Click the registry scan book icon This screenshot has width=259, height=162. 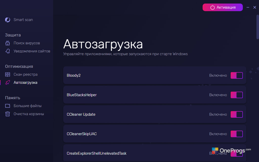8,74
